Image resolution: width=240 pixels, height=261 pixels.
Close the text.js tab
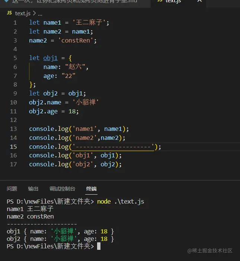point(199,1)
